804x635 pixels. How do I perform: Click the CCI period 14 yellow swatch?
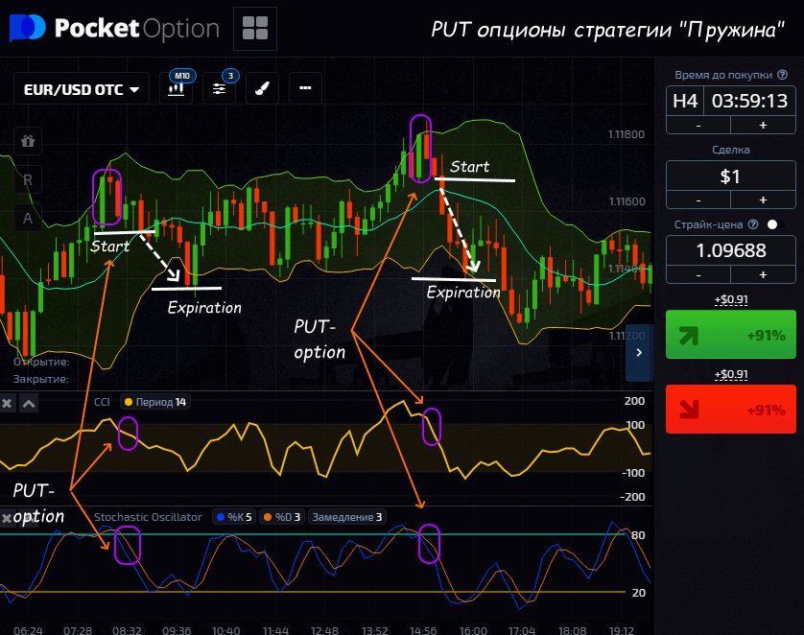(129, 402)
